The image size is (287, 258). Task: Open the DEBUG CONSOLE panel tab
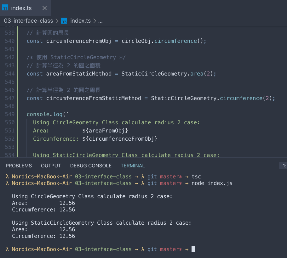coord(91,166)
